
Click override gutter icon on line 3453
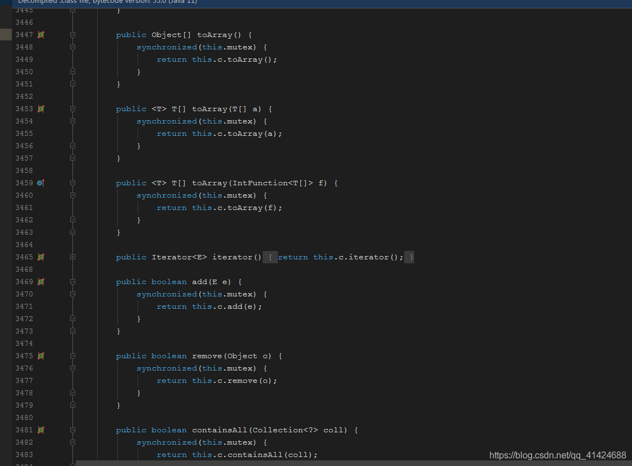[41, 109]
